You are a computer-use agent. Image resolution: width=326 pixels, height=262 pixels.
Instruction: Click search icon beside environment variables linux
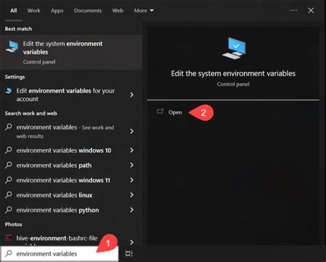(x=8, y=195)
